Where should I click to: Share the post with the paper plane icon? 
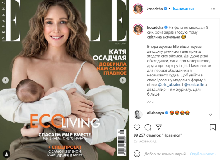(x=159, y=127)
